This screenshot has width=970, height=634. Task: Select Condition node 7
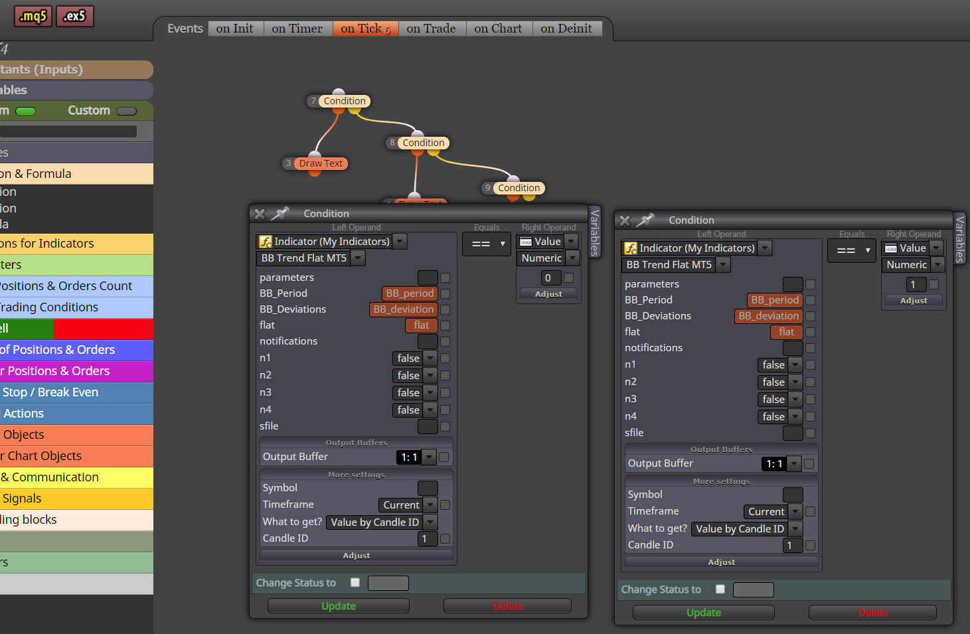(x=345, y=101)
